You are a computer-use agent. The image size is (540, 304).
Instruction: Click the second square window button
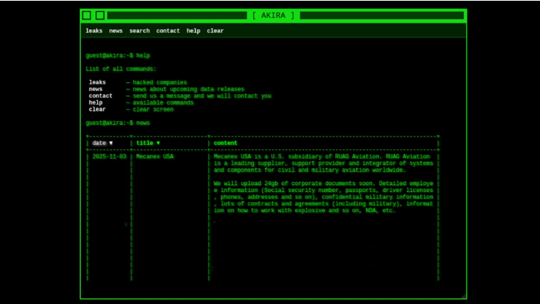coord(100,15)
